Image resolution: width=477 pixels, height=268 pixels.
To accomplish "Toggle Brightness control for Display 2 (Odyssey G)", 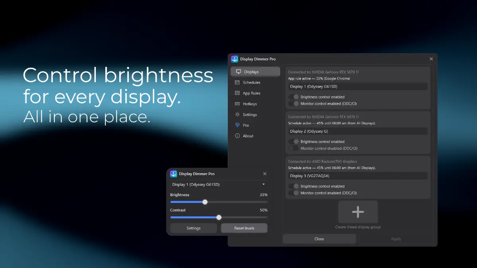I will click(294, 141).
